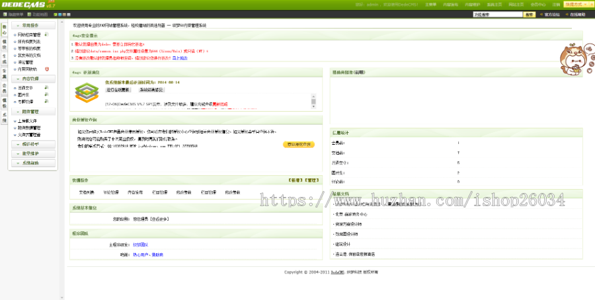This screenshot has width=595, height=300.
Task: Click the cartoon mascot at right edge
Action: click(576, 59)
